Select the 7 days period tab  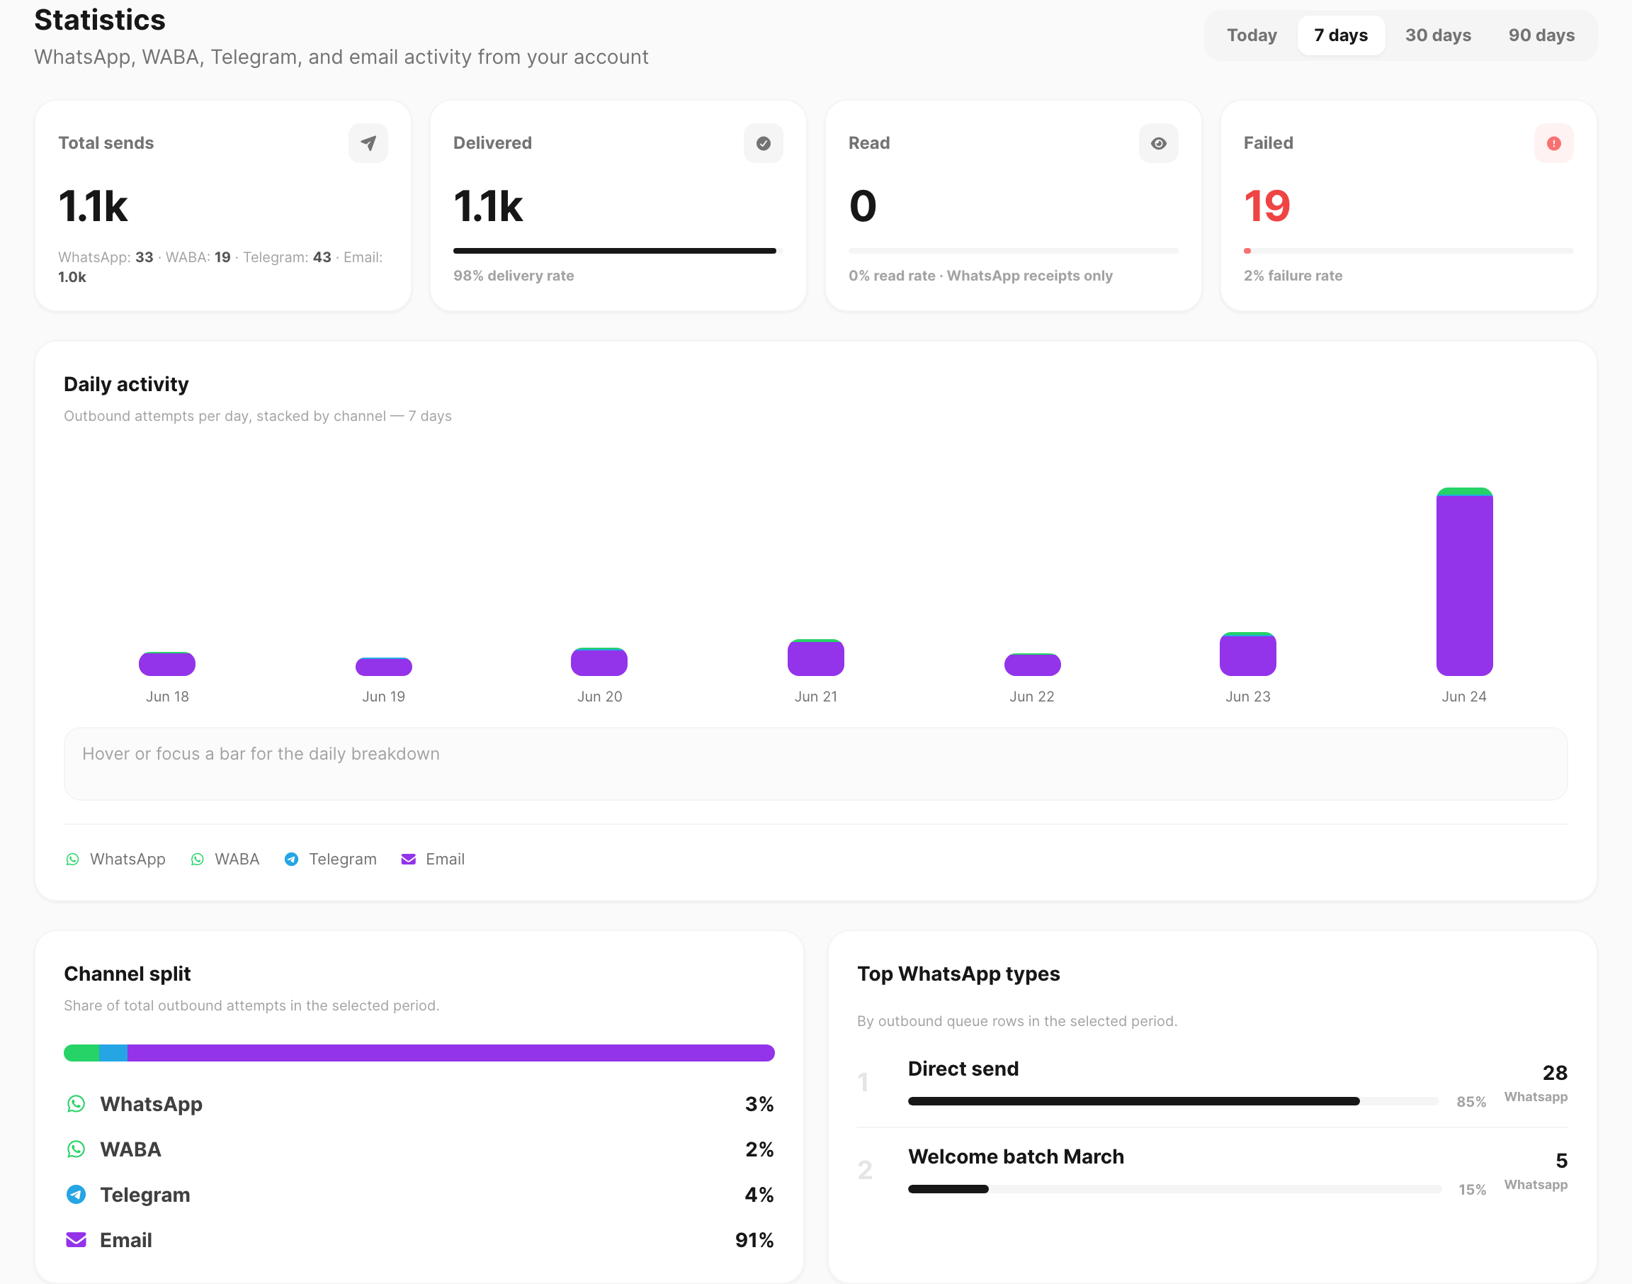click(x=1341, y=35)
